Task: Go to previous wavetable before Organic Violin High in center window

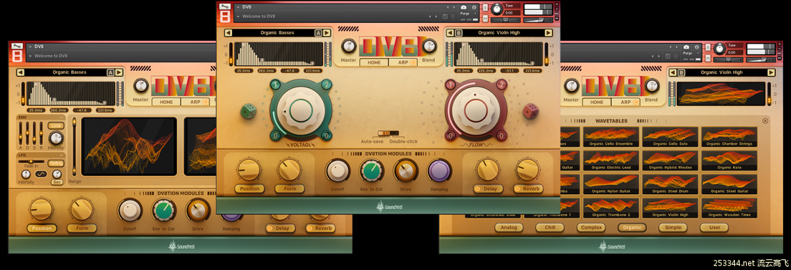Action: coord(450,32)
